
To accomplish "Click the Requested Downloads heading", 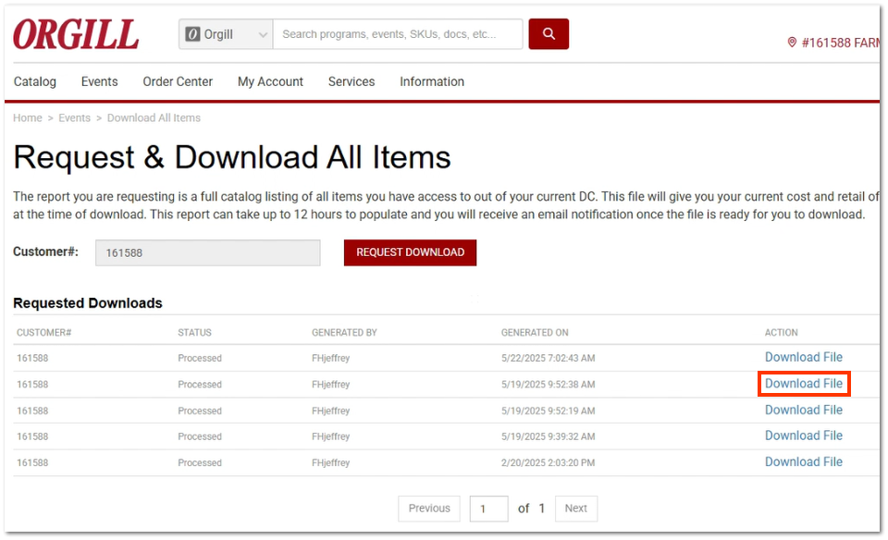I will 88,303.
